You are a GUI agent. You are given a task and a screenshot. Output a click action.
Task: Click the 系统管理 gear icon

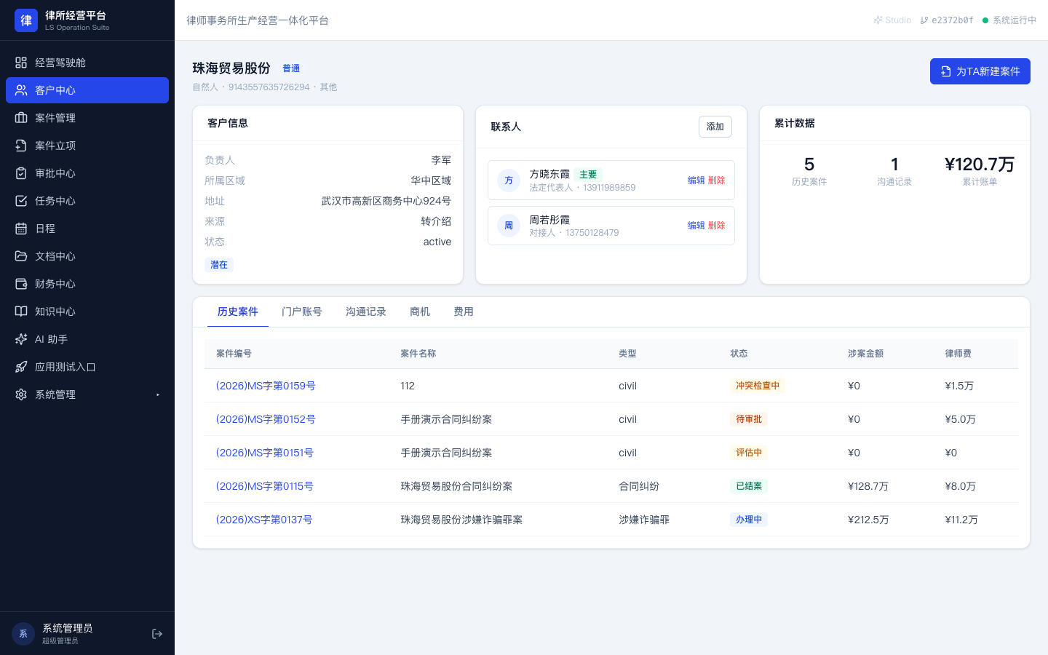tap(21, 394)
